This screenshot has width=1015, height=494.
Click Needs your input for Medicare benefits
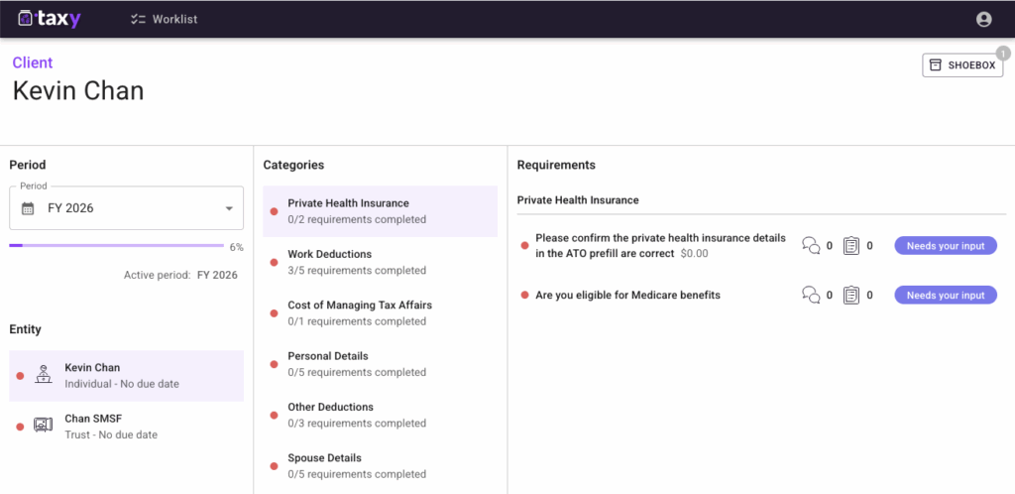pyautogui.click(x=945, y=296)
